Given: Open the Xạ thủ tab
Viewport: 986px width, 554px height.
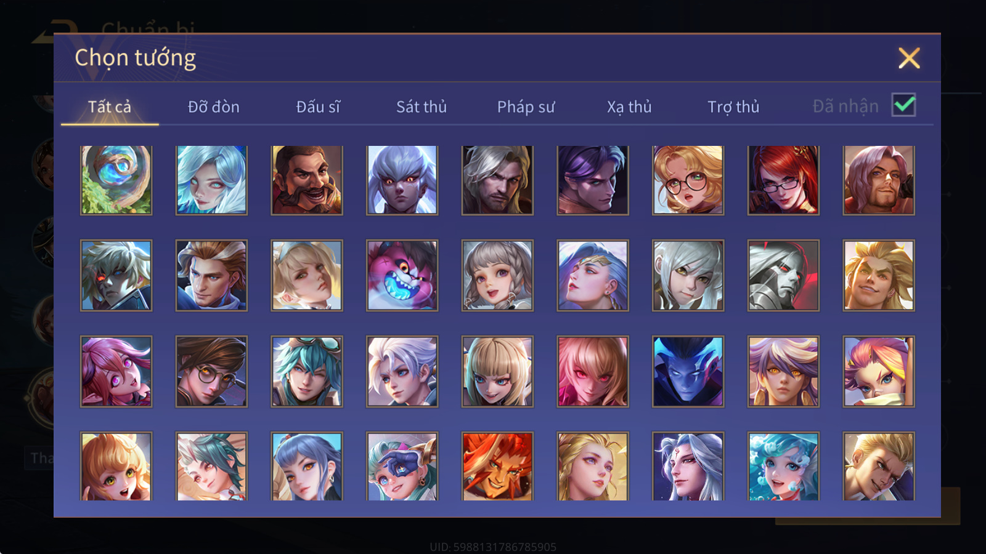Looking at the screenshot, I should click(629, 106).
